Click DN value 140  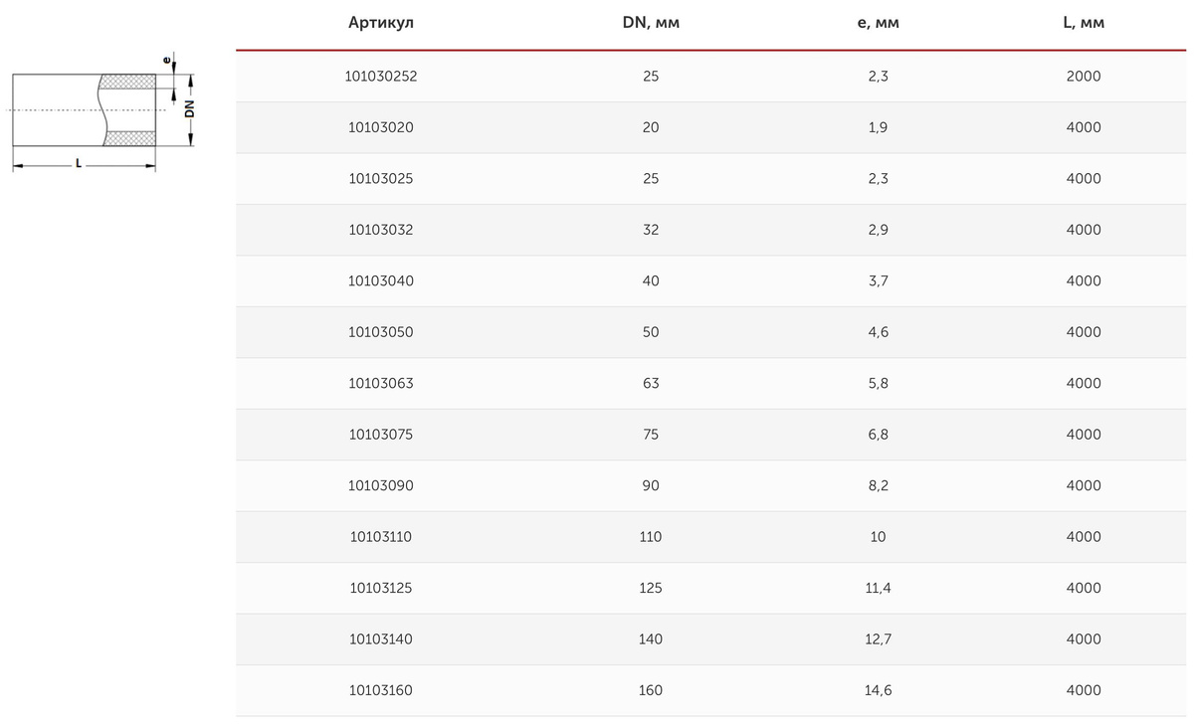(x=651, y=639)
